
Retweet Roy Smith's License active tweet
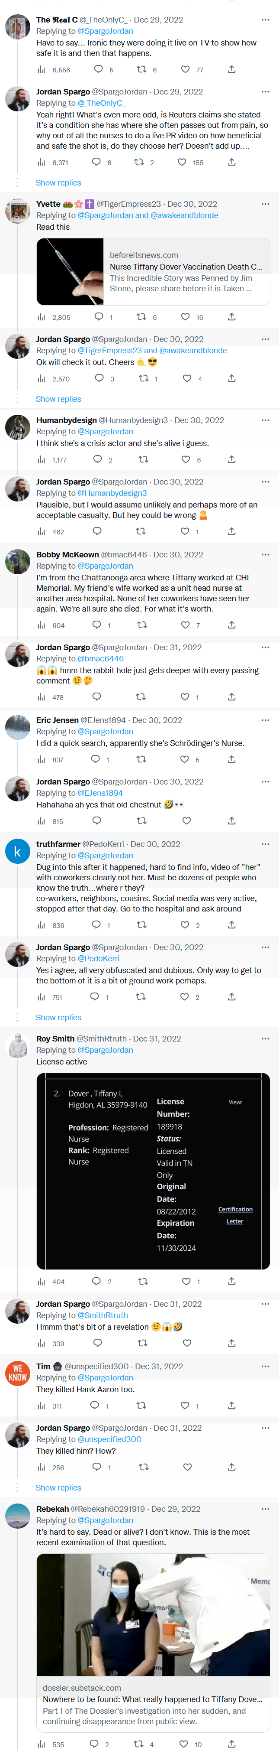pyautogui.click(x=143, y=1281)
